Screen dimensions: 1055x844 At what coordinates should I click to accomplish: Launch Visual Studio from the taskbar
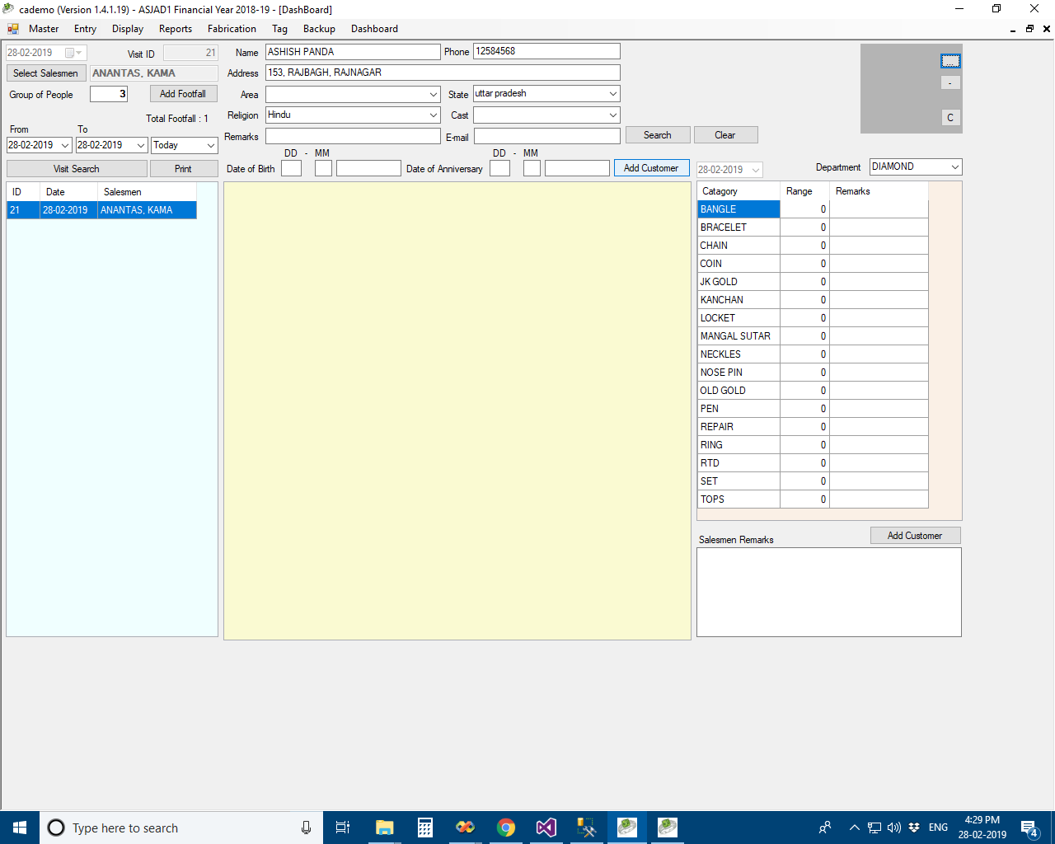tap(546, 828)
